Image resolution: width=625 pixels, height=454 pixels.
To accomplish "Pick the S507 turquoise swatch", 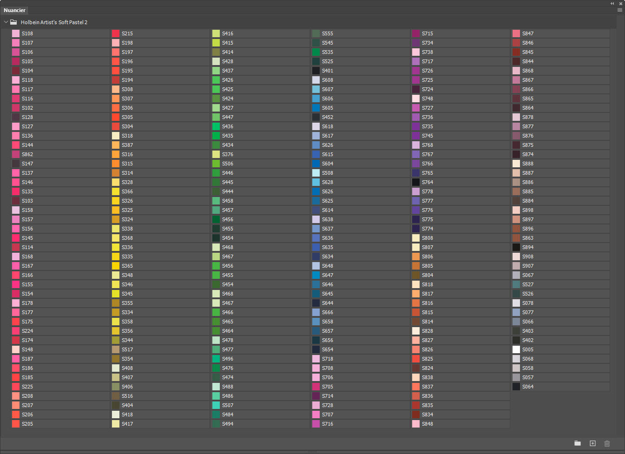I will click(216, 405).
